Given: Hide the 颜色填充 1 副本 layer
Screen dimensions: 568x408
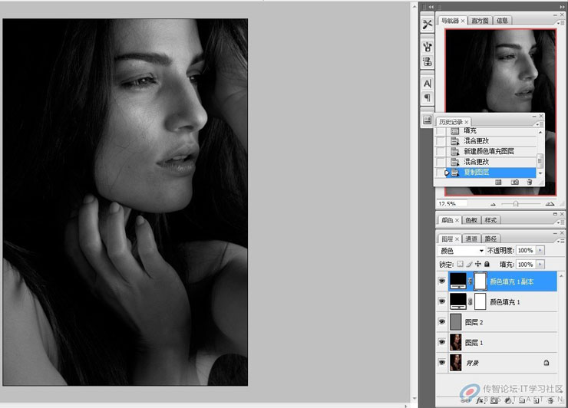Looking at the screenshot, I should click(x=441, y=281).
